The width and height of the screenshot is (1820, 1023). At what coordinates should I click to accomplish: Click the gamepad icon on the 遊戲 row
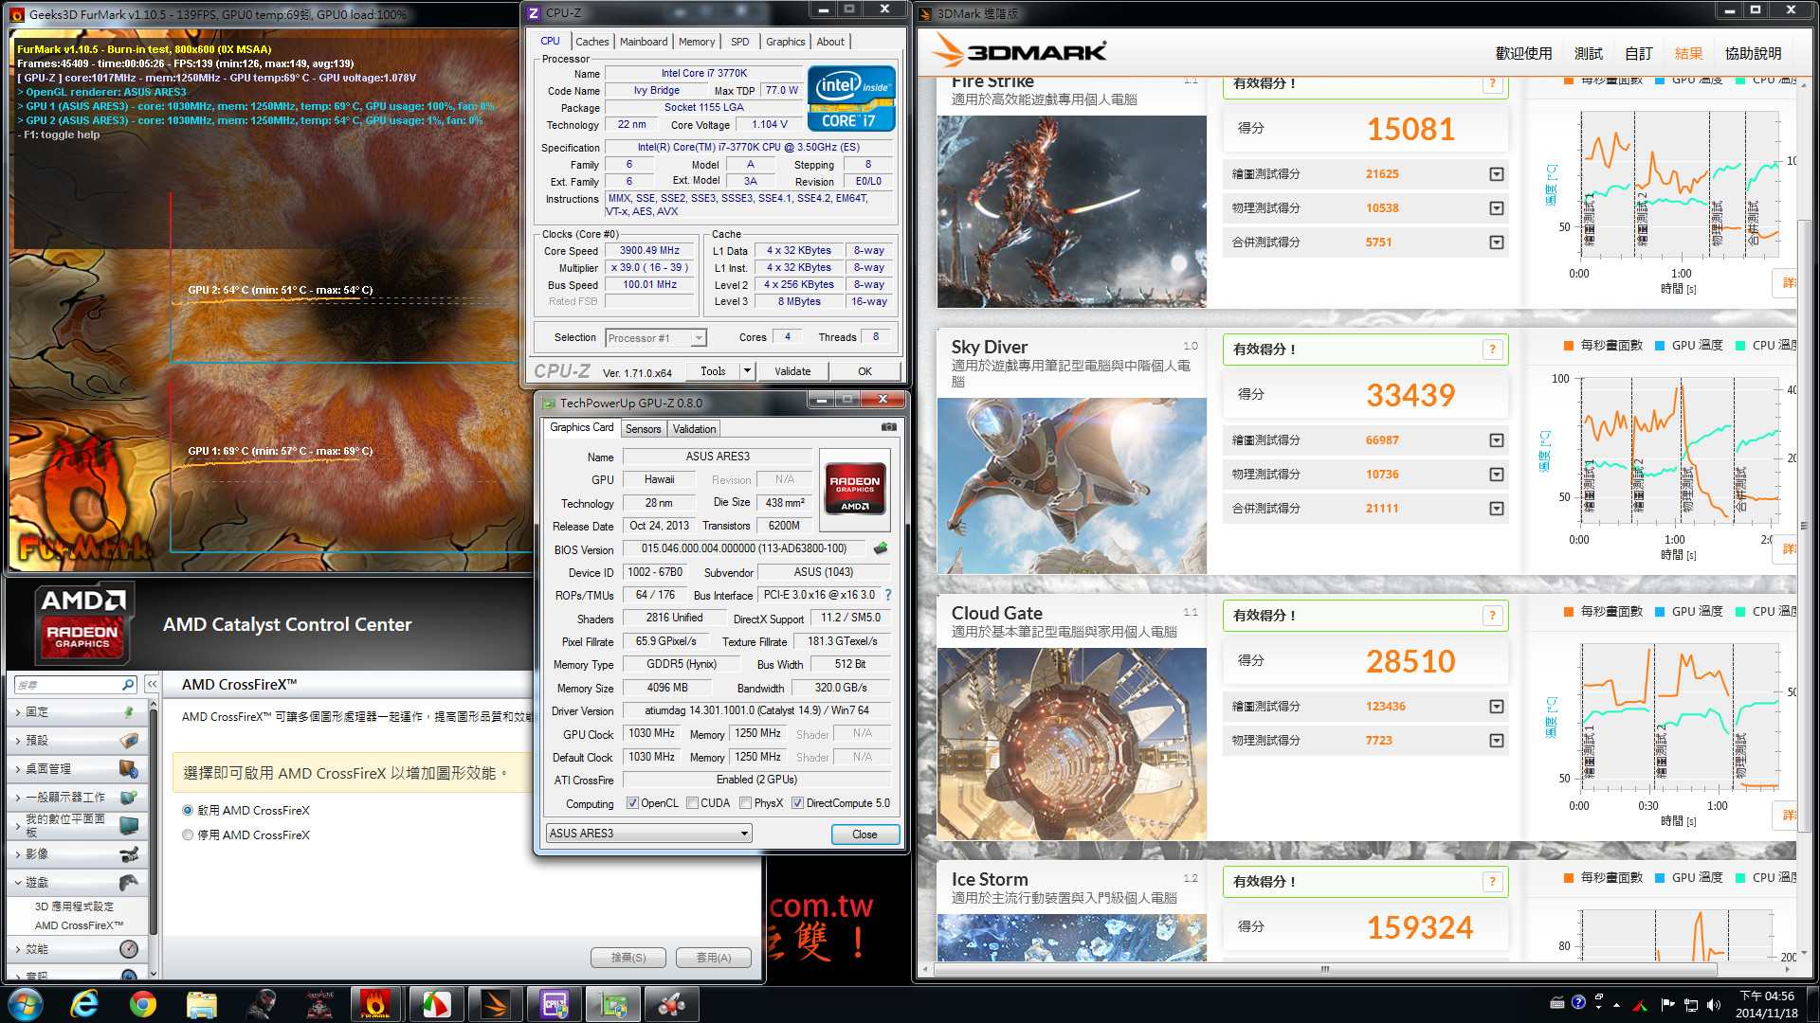129,883
